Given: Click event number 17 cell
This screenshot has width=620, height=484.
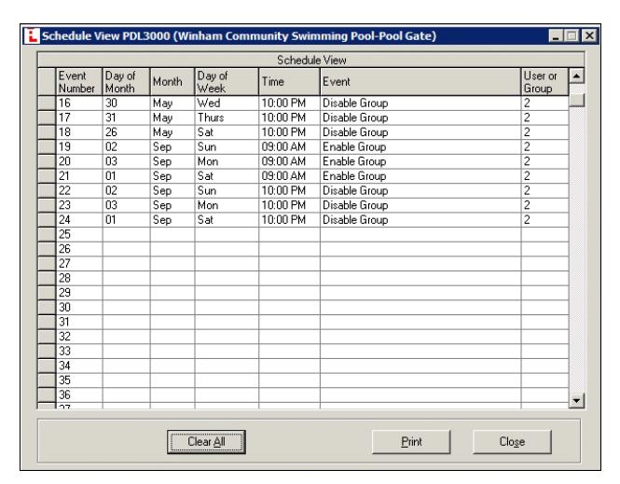Looking at the screenshot, I should [79, 118].
